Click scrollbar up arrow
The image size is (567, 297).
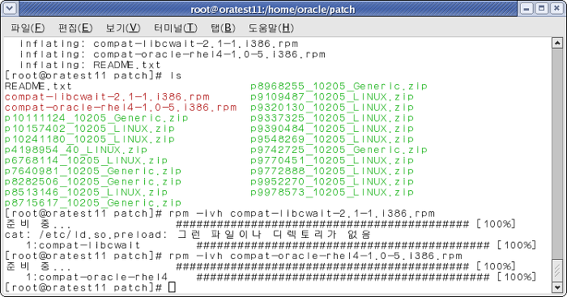coord(557,44)
